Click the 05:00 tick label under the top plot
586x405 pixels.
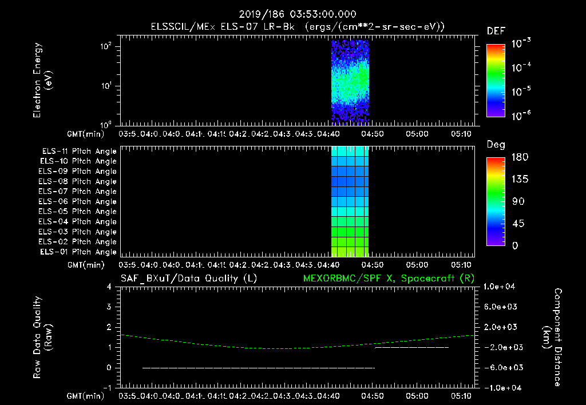pos(417,134)
